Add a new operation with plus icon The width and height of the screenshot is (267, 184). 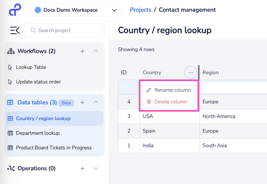82,168
